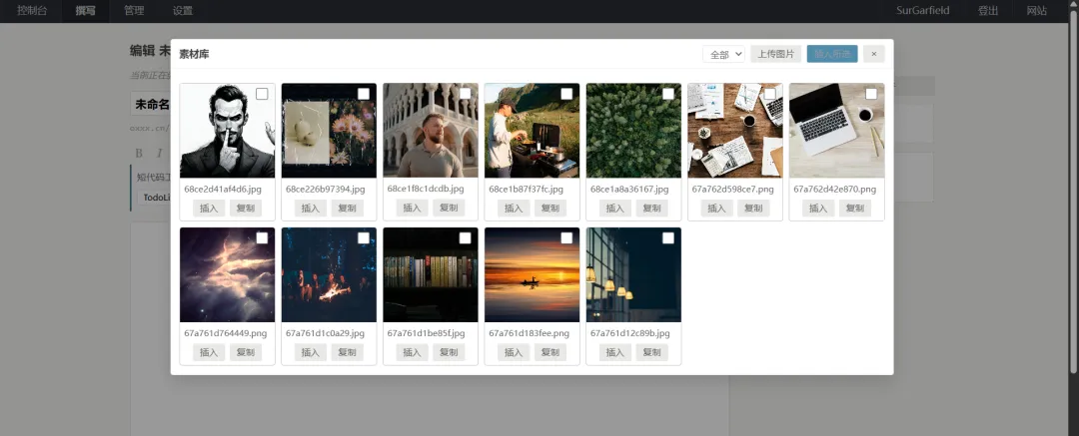Click the 登出 logout link
The height and width of the screenshot is (436, 1079).
coord(988,11)
